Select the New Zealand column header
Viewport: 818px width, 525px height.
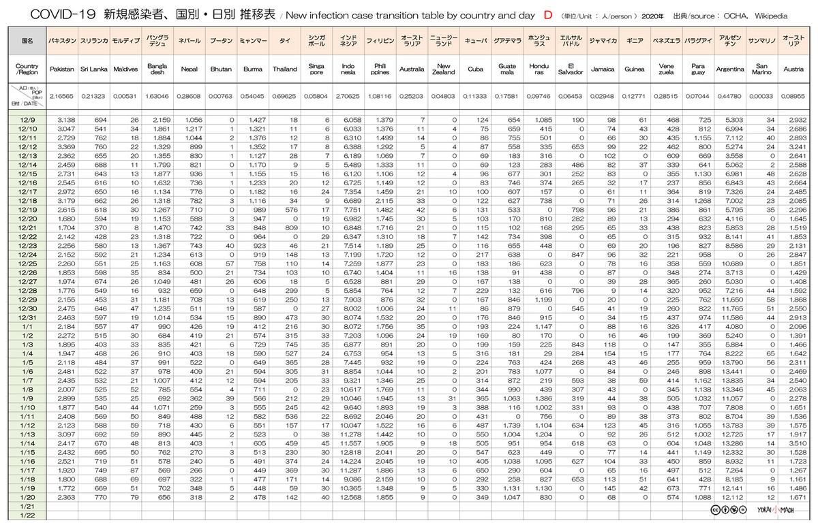(444, 69)
